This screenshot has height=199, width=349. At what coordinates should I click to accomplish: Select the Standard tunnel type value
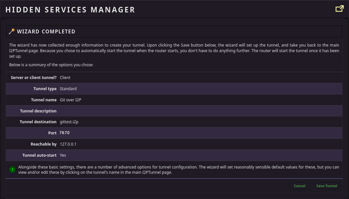[x=68, y=89]
